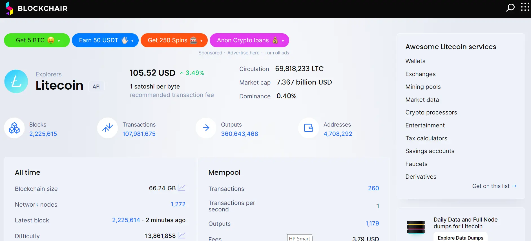Open the Entertainment services link

click(425, 125)
